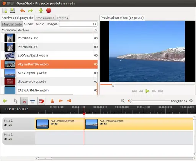Hide video of the first KZZ-7RnpwkQ clip
Viewport: 196px width, 161px height.
coord(52,124)
